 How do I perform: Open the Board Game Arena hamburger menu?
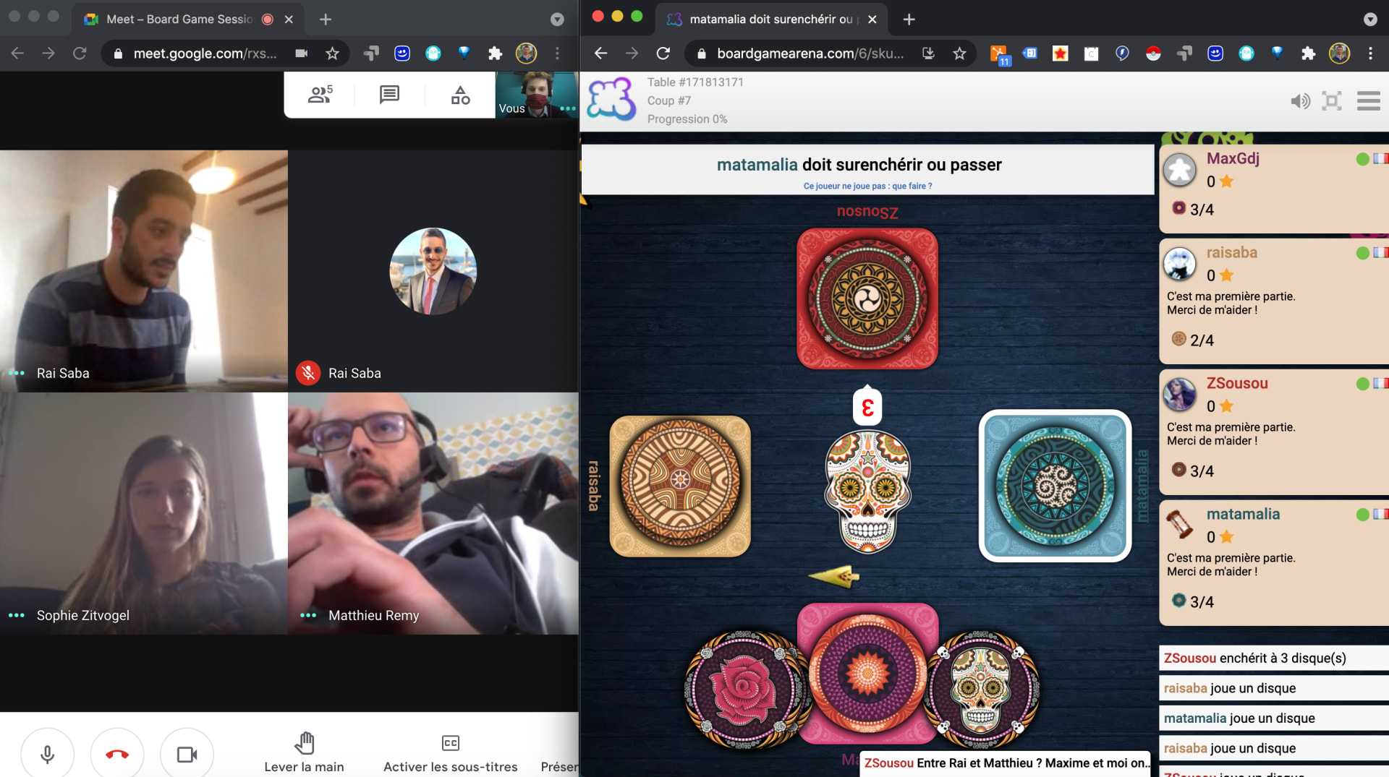pyautogui.click(x=1368, y=101)
